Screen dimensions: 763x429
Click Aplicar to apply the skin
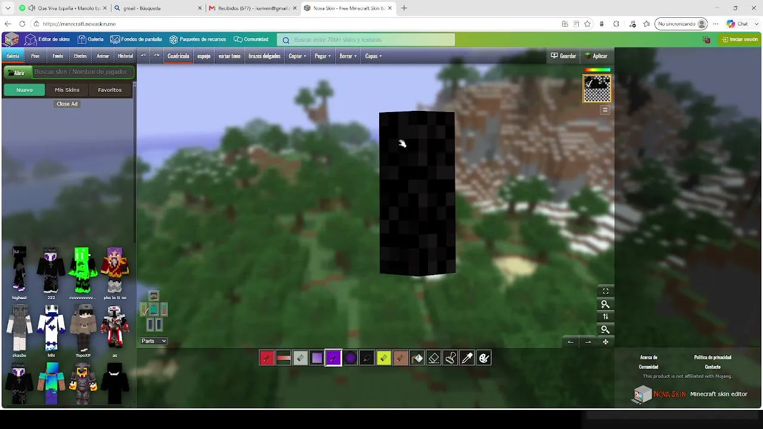pos(596,56)
